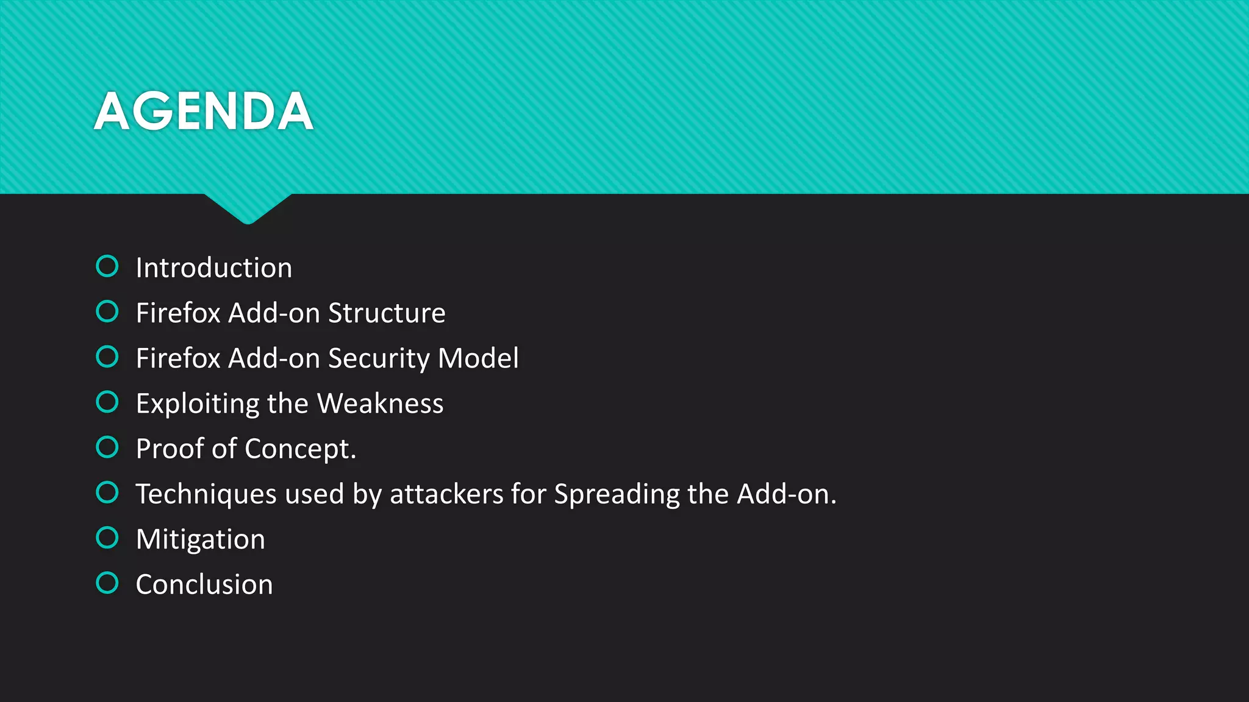Click the bullet circle beside Proof of Concept
This screenshot has width=1249, height=702.
click(107, 447)
